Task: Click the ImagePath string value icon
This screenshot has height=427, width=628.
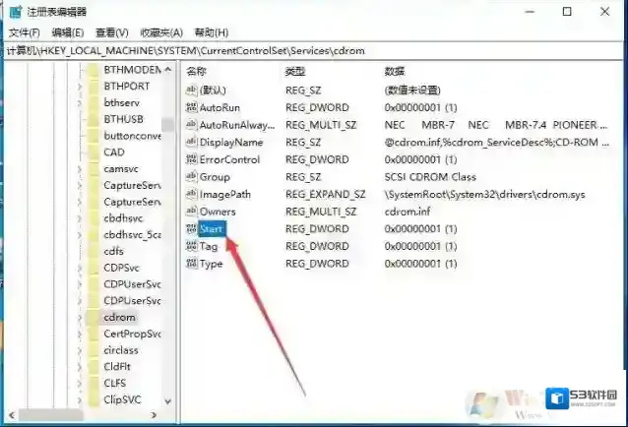Action: (191, 195)
